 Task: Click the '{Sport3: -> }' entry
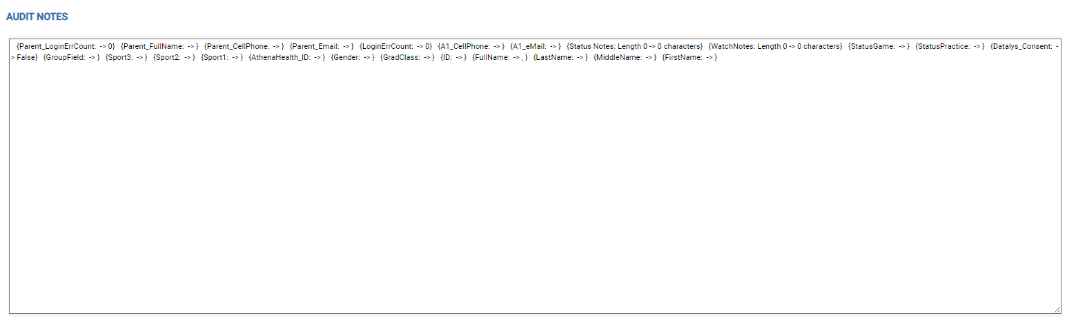point(126,57)
